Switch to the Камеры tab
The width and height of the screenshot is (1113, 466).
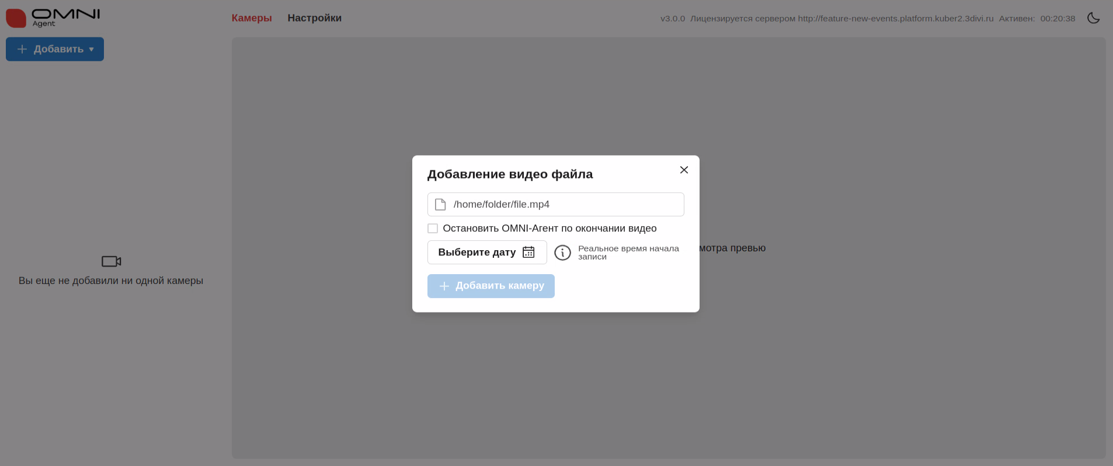point(252,18)
